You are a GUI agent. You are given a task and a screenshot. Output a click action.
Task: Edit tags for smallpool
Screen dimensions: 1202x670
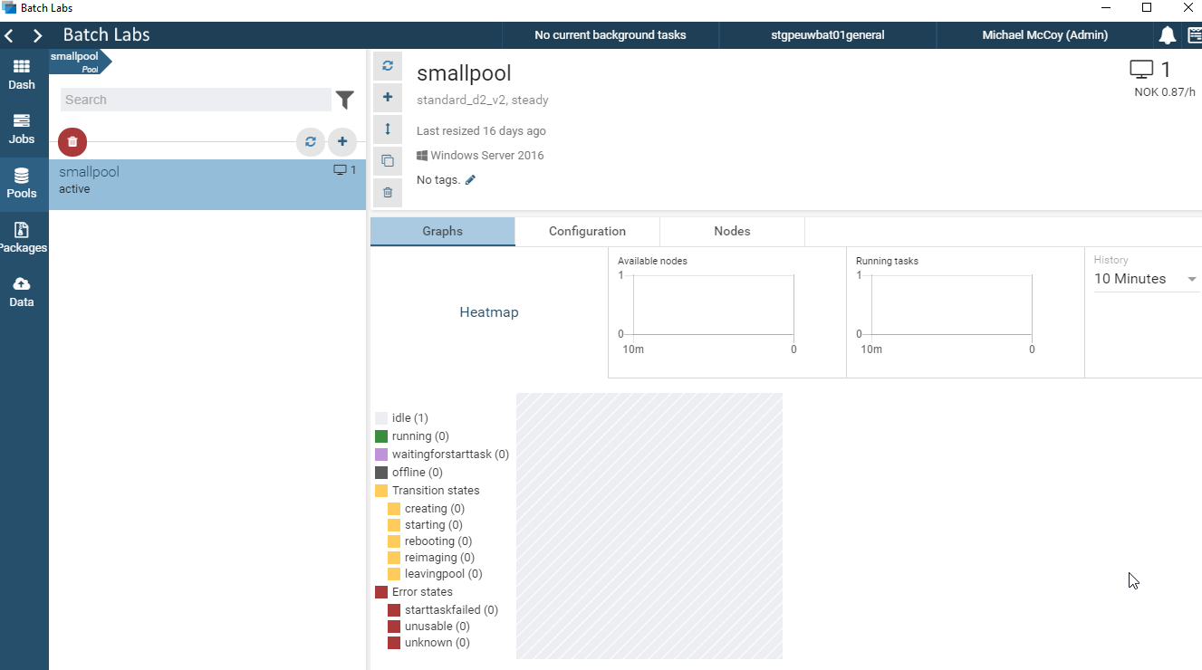coord(468,179)
